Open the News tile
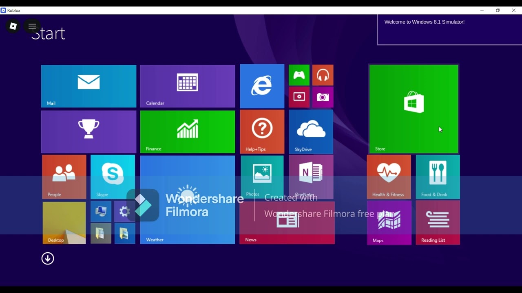Viewport: 522px width, 293px height. click(287, 223)
